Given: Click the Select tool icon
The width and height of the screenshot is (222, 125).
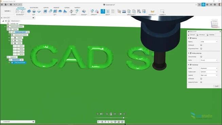Looking at the screenshot, I should (162, 11).
